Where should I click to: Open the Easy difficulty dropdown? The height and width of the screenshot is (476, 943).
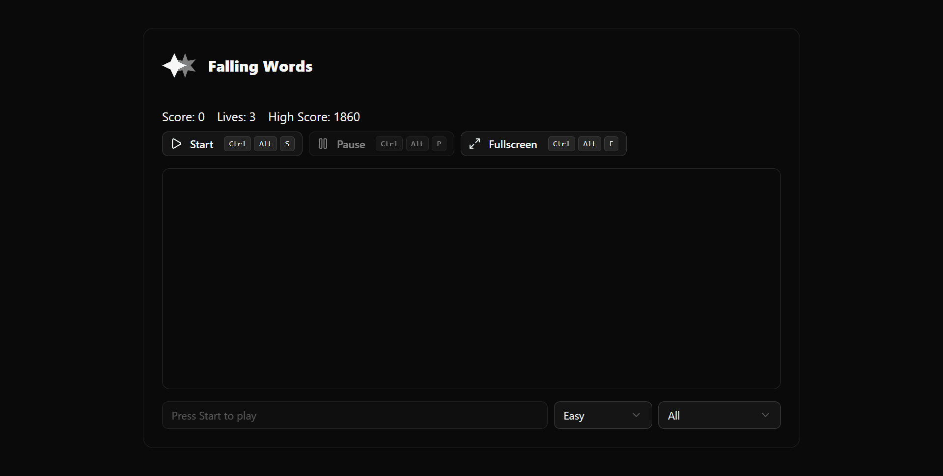pyautogui.click(x=602, y=415)
